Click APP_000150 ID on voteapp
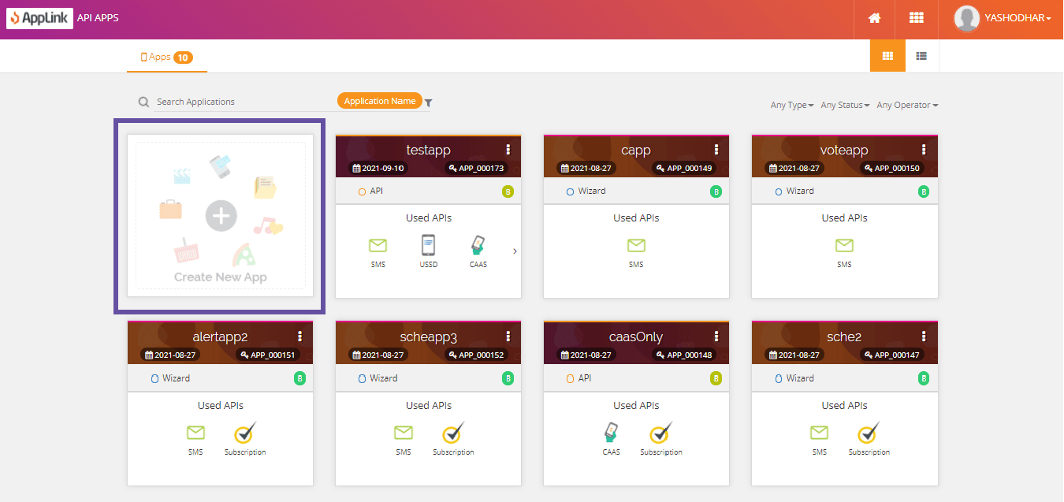 892,169
